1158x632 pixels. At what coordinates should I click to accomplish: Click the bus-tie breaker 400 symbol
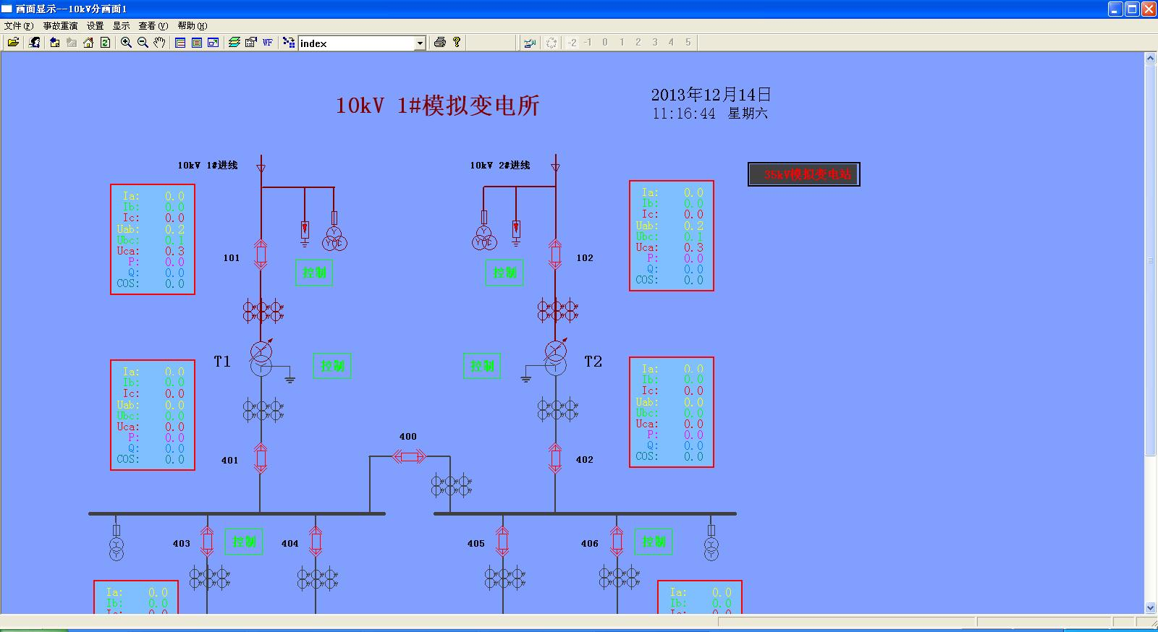[x=409, y=456]
